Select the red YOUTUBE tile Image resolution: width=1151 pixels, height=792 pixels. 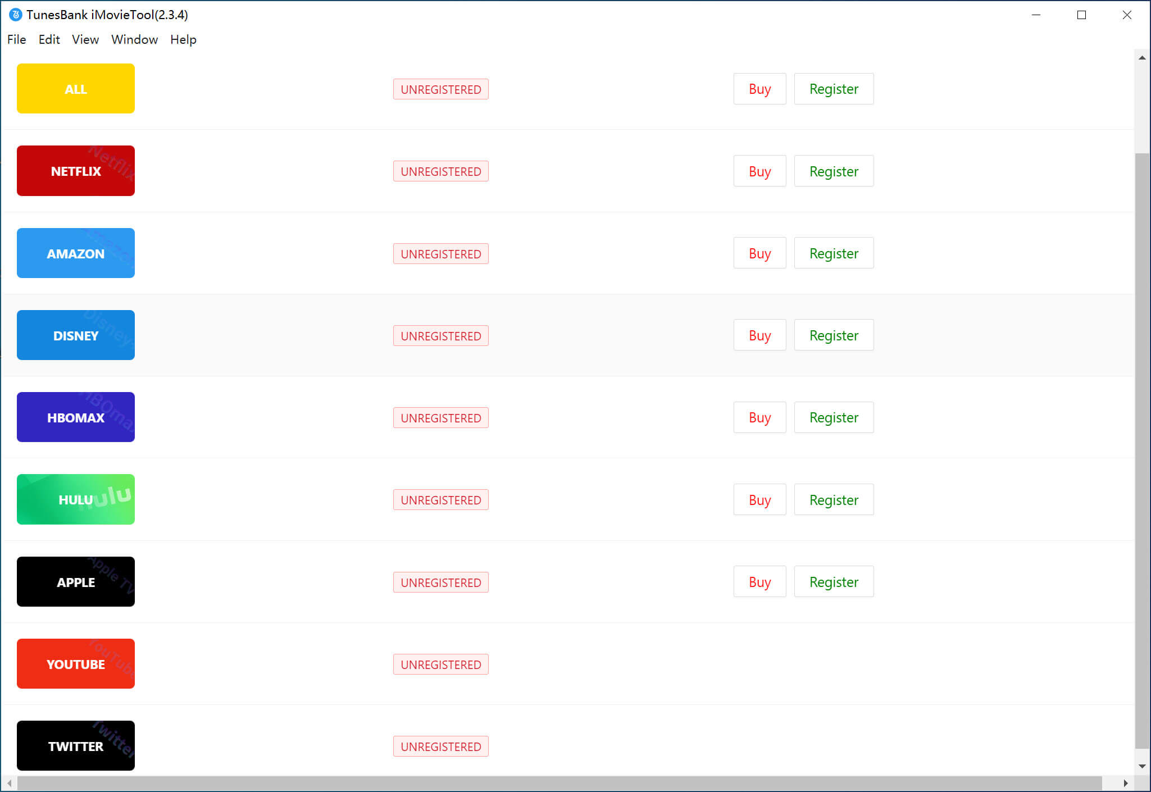coord(76,664)
